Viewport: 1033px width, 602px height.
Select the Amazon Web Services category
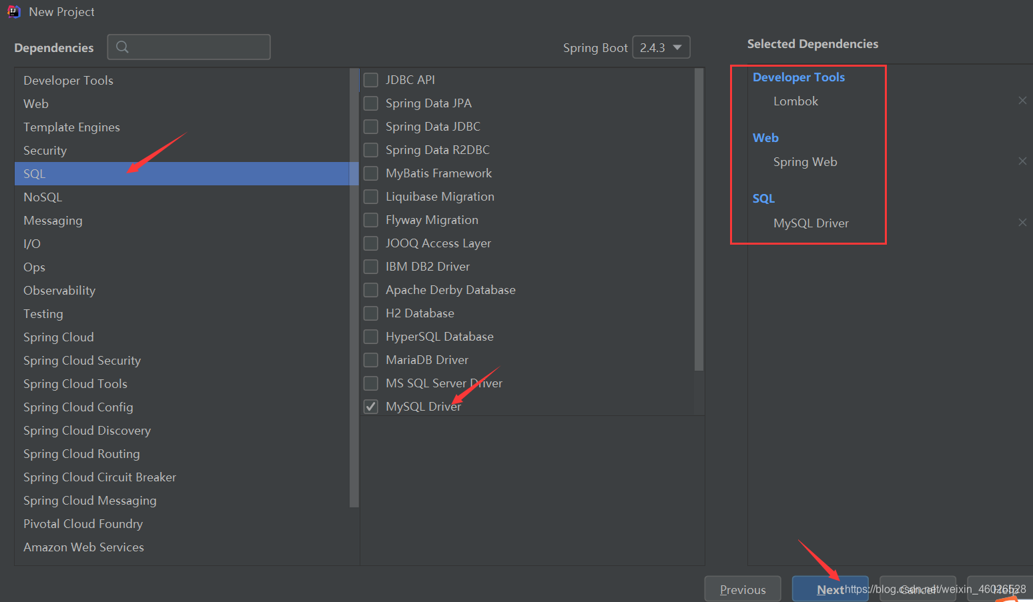182,547
